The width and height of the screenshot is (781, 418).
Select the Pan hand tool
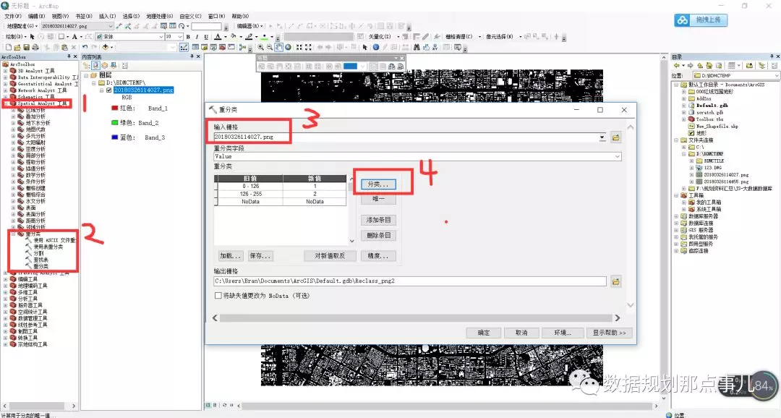click(x=279, y=47)
